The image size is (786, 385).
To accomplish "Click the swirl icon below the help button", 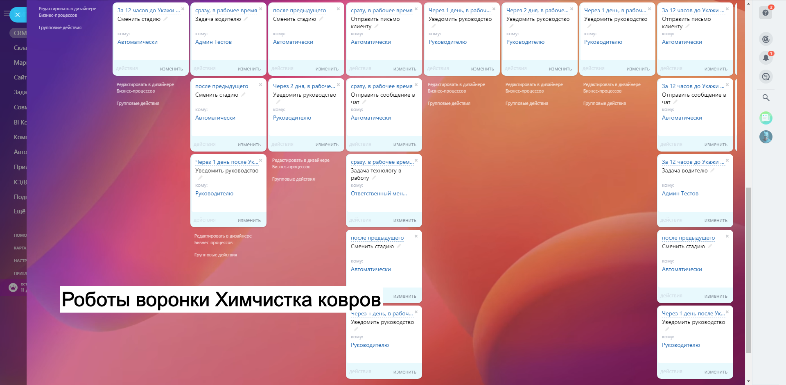I will click(x=766, y=39).
